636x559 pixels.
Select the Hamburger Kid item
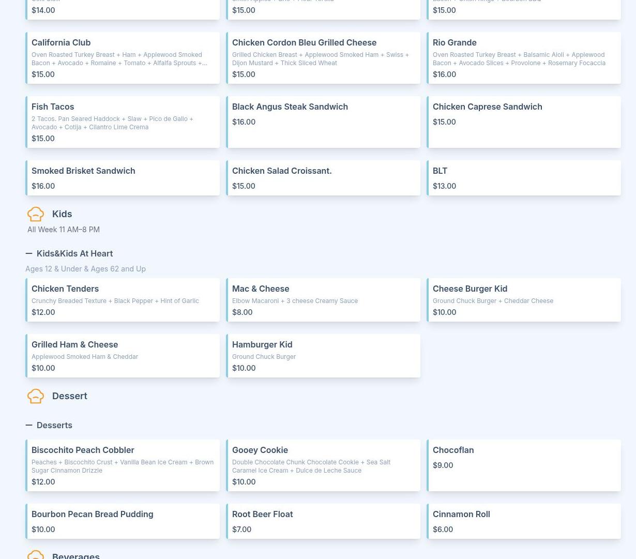[323, 356]
